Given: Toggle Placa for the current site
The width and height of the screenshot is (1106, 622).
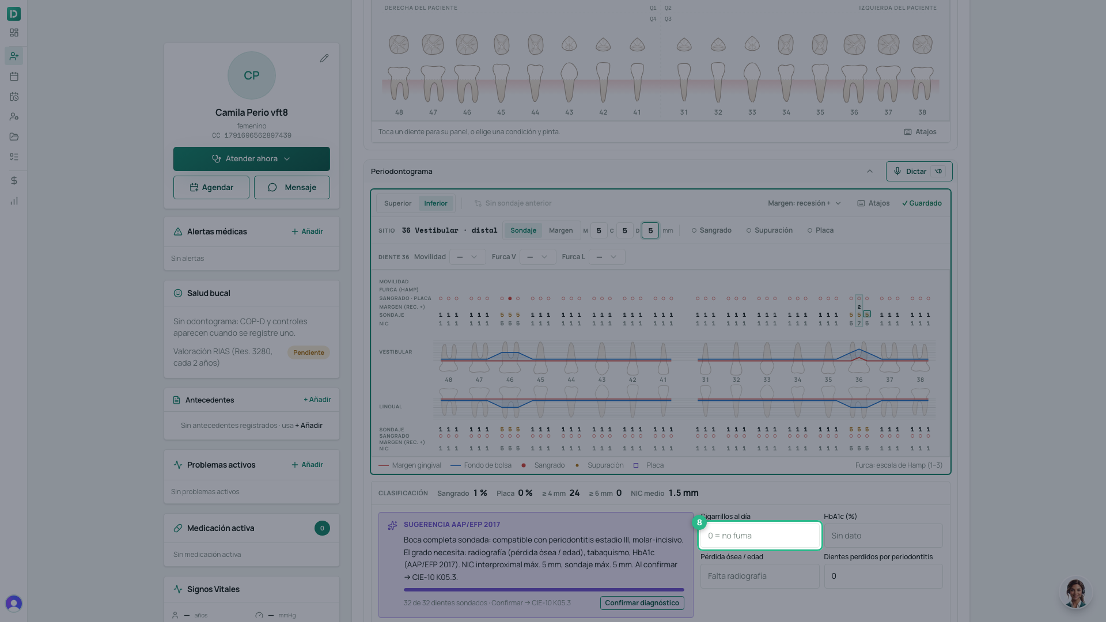Looking at the screenshot, I should pyautogui.click(x=820, y=230).
